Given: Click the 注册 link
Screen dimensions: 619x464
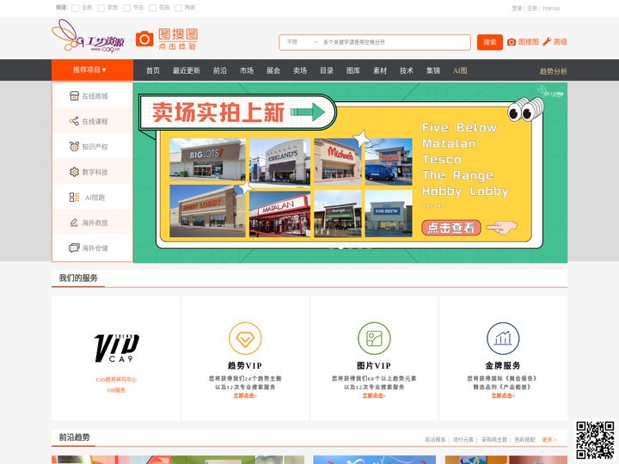Looking at the screenshot, I should click(x=532, y=9).
